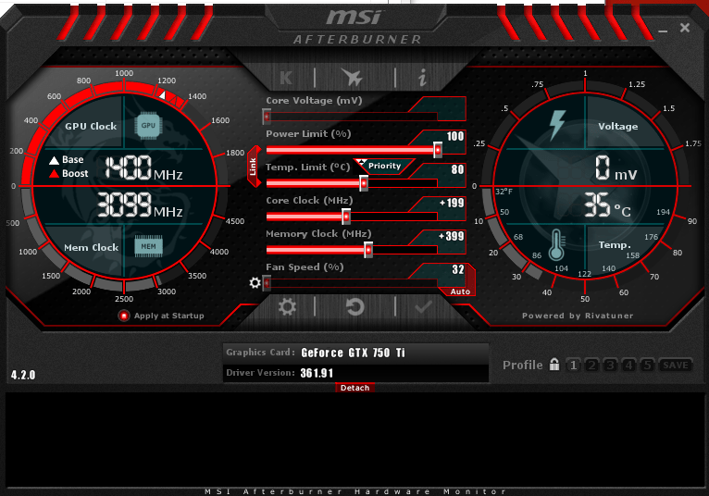Click the 0 mV voltage readout

pyautogui.click(x=616, y=168)
